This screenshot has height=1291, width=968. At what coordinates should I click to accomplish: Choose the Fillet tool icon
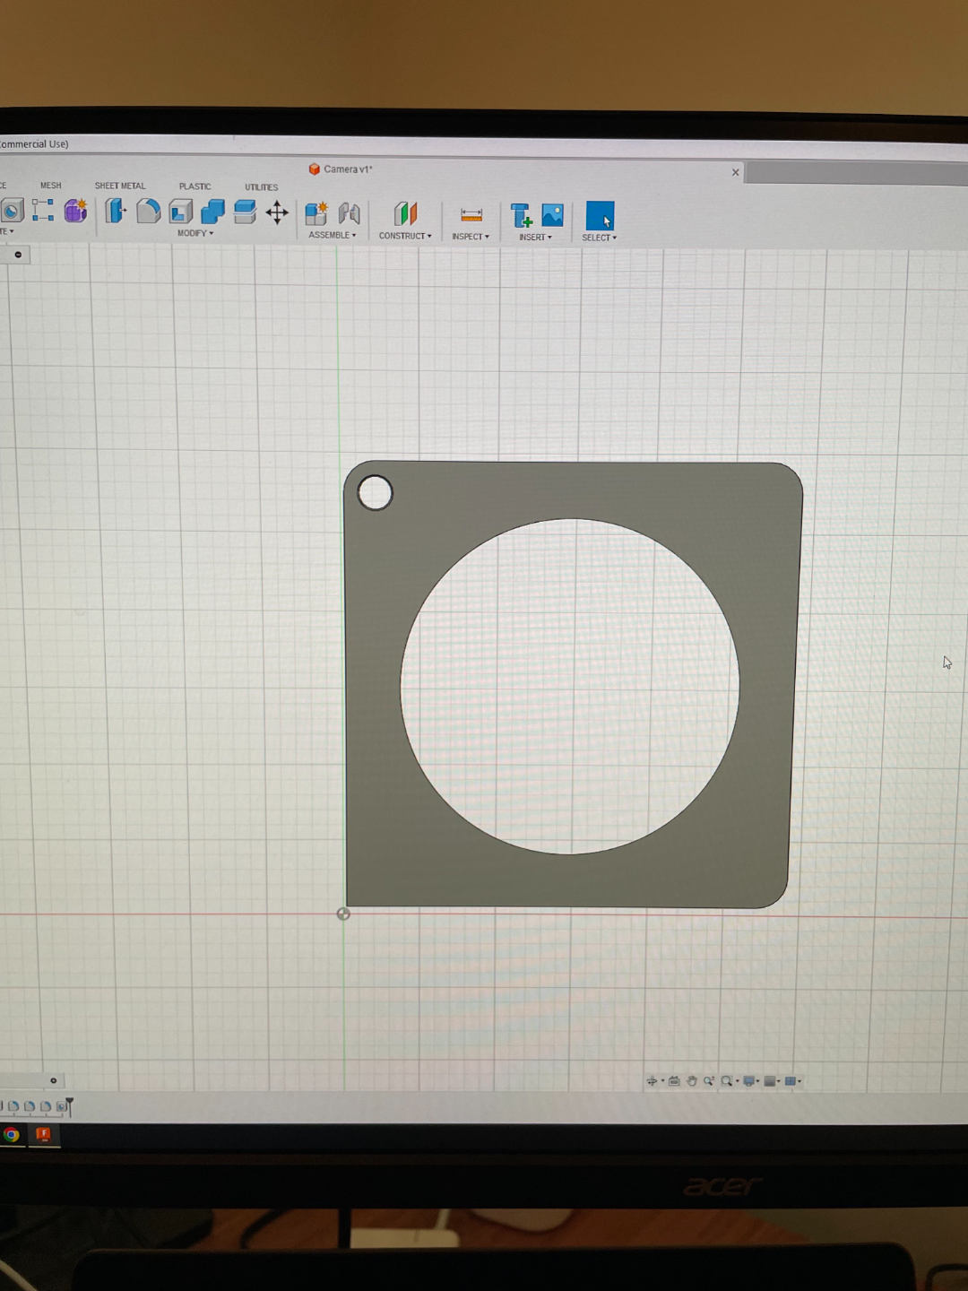click(148, 211)
